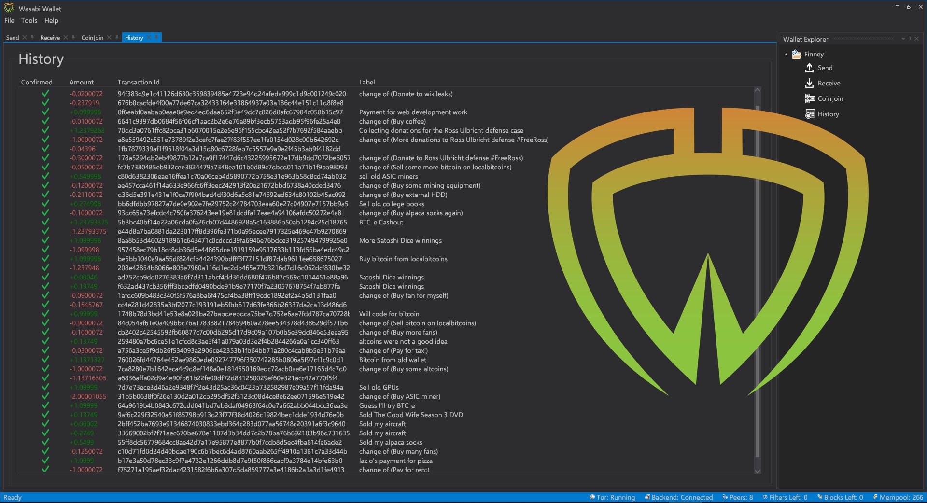Viewport: 927px width, 503px height.
Task: Toggle auto-hide pin on Wallet Explorer panel
Action: click(x=910, y=39)
